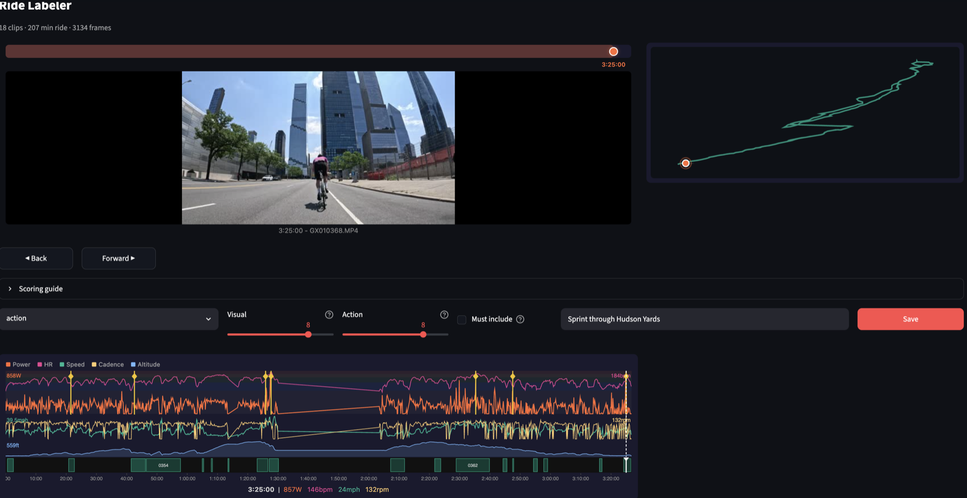Click the orange 3:25:00 time under progress bar
967x498 pixels.
tap(613, 65)
